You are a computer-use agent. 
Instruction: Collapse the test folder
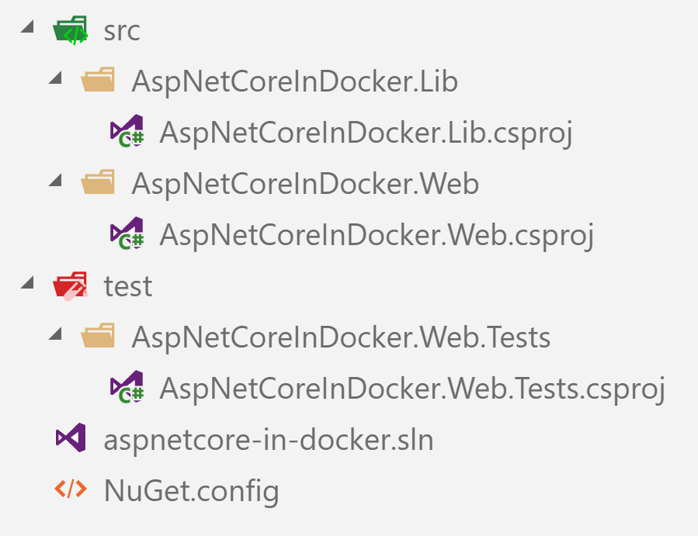pos(28,282)
